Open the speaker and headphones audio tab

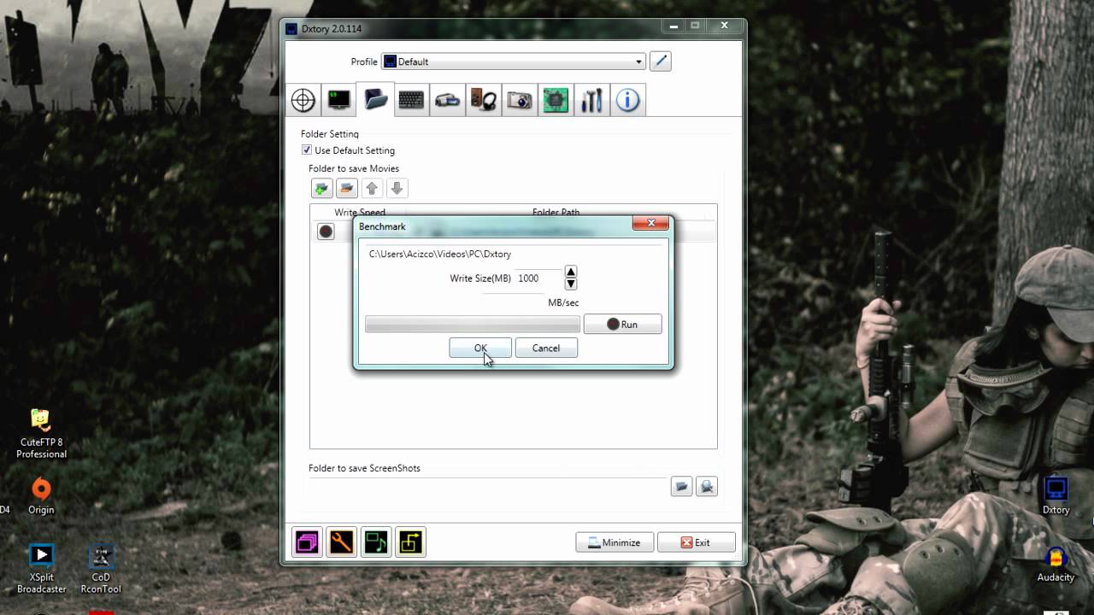pos(484,100)
